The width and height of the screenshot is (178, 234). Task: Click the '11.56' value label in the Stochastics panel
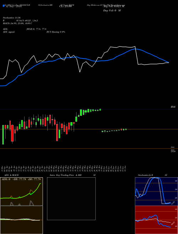[173, 203]
